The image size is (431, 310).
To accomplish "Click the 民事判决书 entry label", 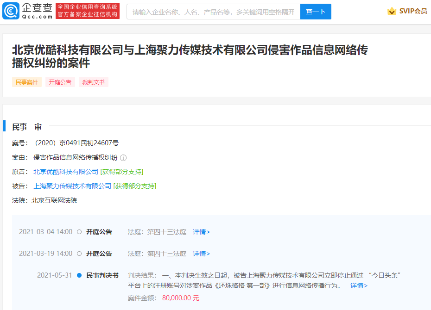I will point(102,275).
